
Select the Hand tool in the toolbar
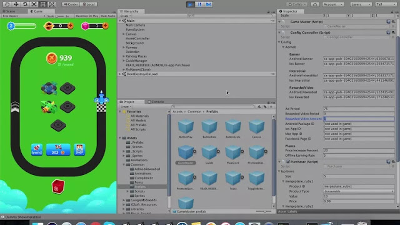click(7, 4)
